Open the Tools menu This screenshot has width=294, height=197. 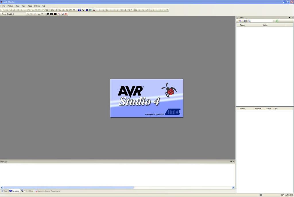[30, 6]
